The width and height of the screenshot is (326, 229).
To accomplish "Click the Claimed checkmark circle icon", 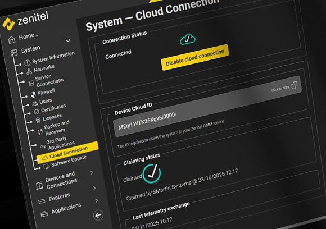I will (152, 173).
